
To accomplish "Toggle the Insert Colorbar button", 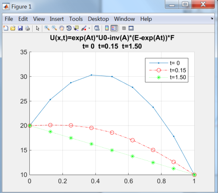I will tap(107, 28).
